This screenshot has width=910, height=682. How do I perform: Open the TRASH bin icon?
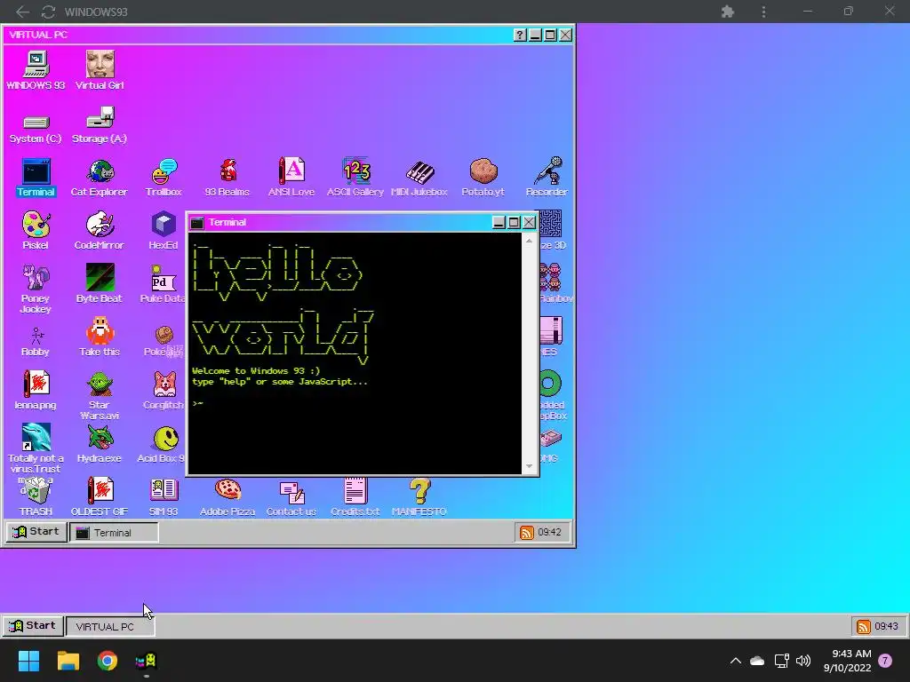click(36, 497)
